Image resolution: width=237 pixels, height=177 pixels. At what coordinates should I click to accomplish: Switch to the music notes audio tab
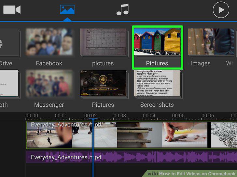tap(123, 9)
